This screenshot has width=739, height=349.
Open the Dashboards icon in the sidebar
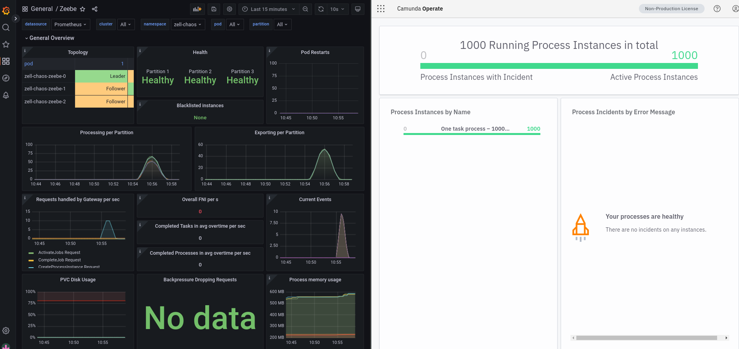(6, 61)
